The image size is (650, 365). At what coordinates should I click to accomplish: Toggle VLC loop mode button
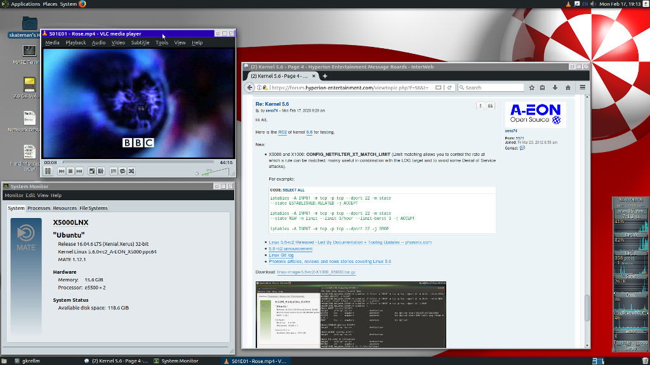pyautogui.click(x=123, y=171)
